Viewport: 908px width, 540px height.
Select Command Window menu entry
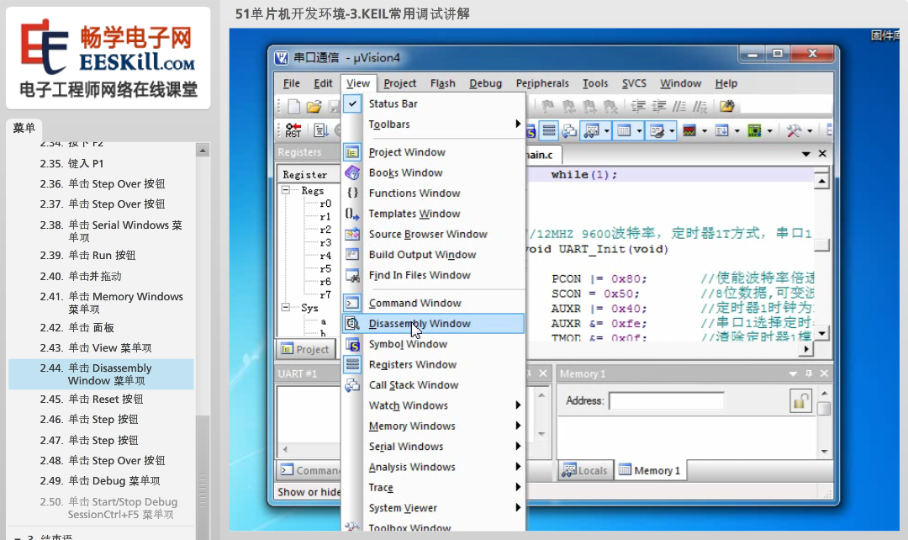coord(434,303)
